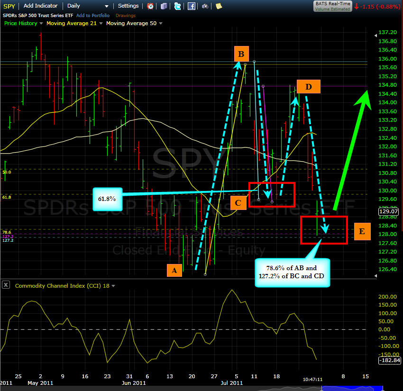403x391 pixels.
Task: Share chart via Facebook icon
Action: [192, 6]
